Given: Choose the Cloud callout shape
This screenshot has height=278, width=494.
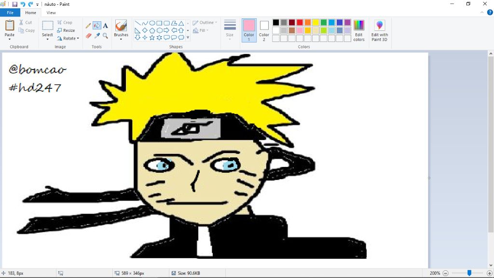Looking at the screenshot, I should 181,38.
